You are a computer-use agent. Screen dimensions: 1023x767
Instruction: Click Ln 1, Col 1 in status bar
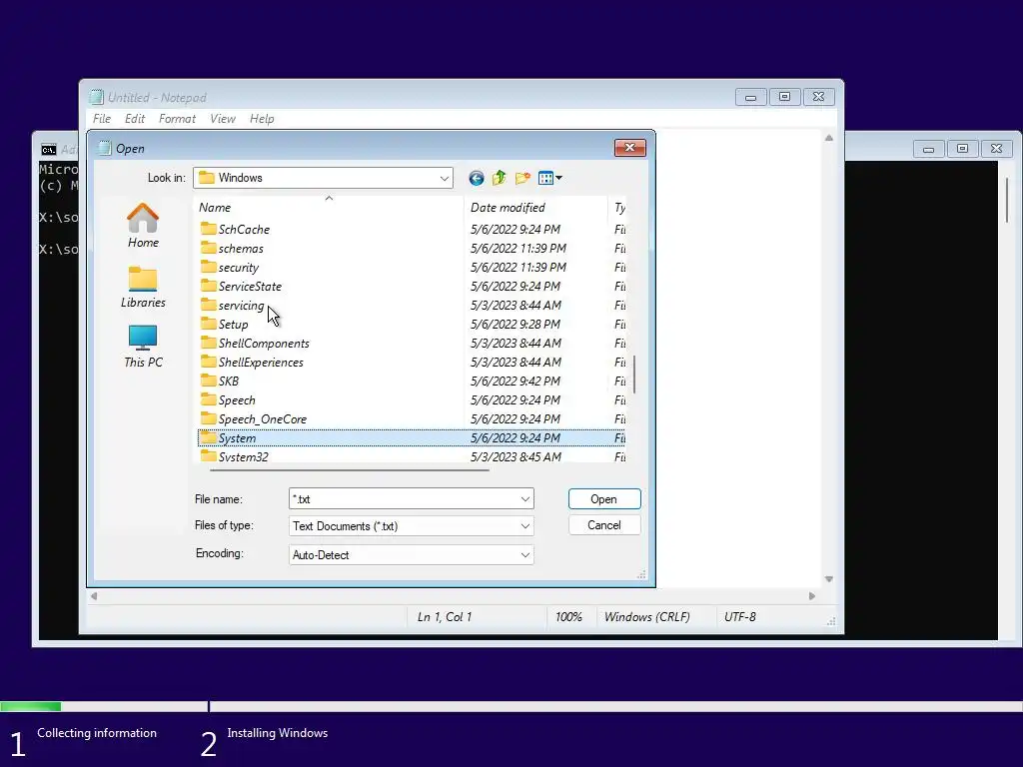(x=445, y=617)
